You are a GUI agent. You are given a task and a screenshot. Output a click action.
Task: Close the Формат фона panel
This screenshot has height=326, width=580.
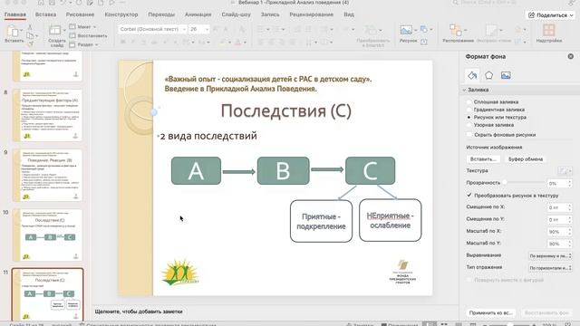[x=571, y=56]
